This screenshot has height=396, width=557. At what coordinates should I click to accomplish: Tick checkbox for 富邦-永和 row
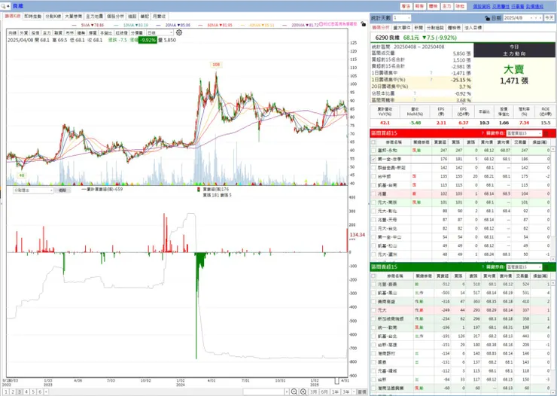pyautogui.click(x=373, y=151)
